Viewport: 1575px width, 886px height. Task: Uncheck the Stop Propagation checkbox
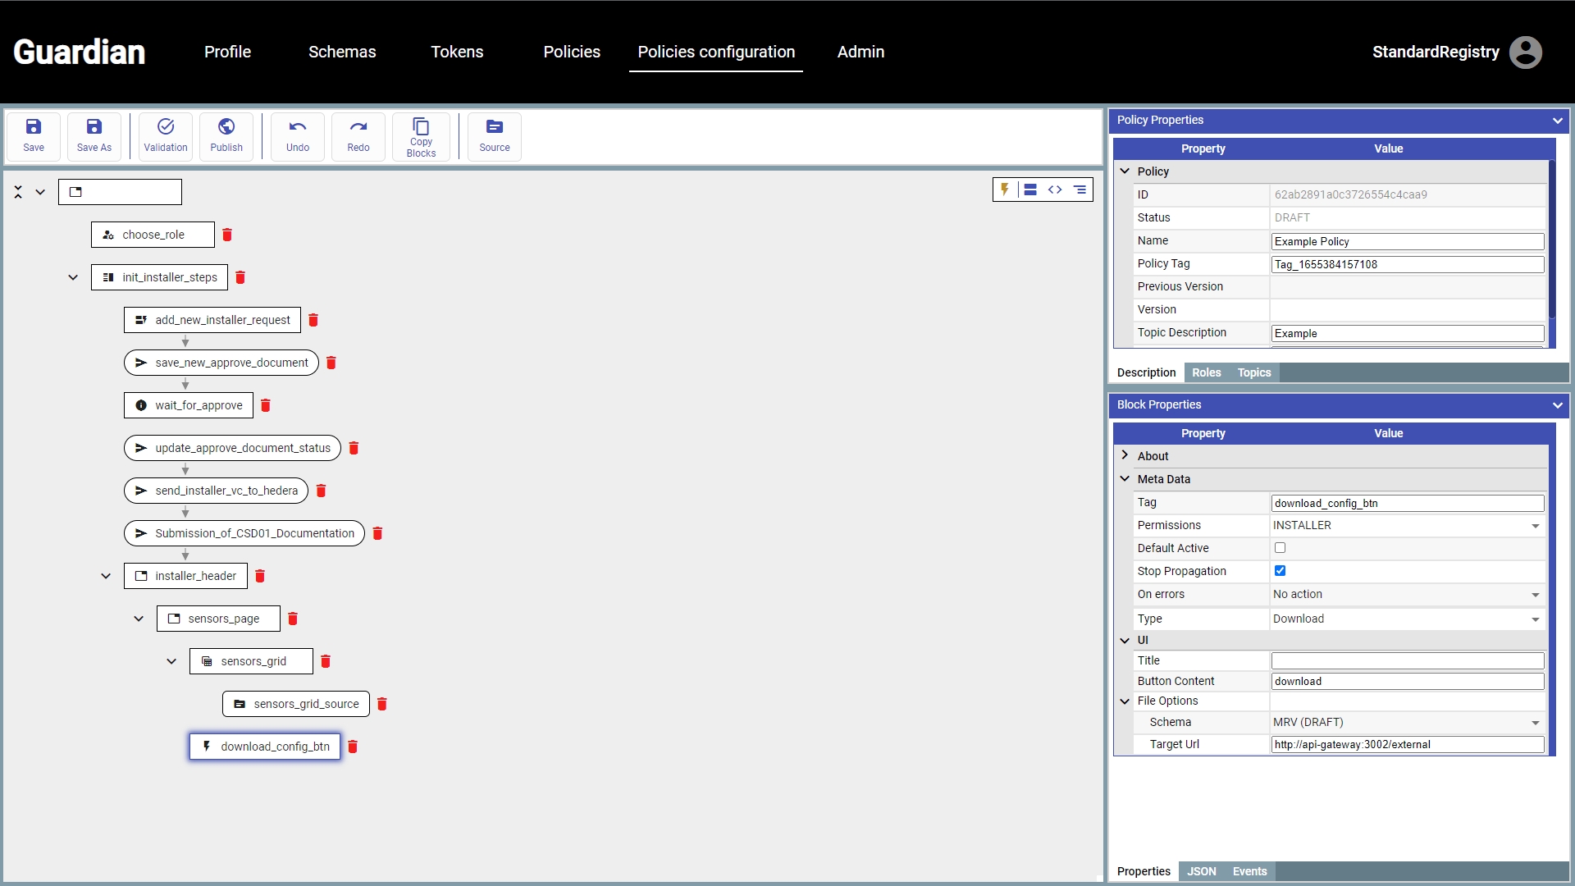pyautogui.click(x=1280, y=571)
